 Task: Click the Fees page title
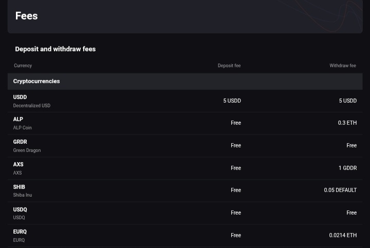(x=26, y=16)
